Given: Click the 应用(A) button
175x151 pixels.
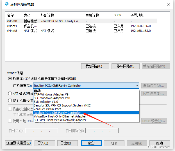Looking at the screenshot, I should [137, 143].
